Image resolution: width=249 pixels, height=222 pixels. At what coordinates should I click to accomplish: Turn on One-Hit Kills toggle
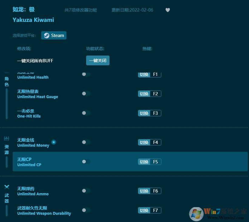click(x=86, y=113)
